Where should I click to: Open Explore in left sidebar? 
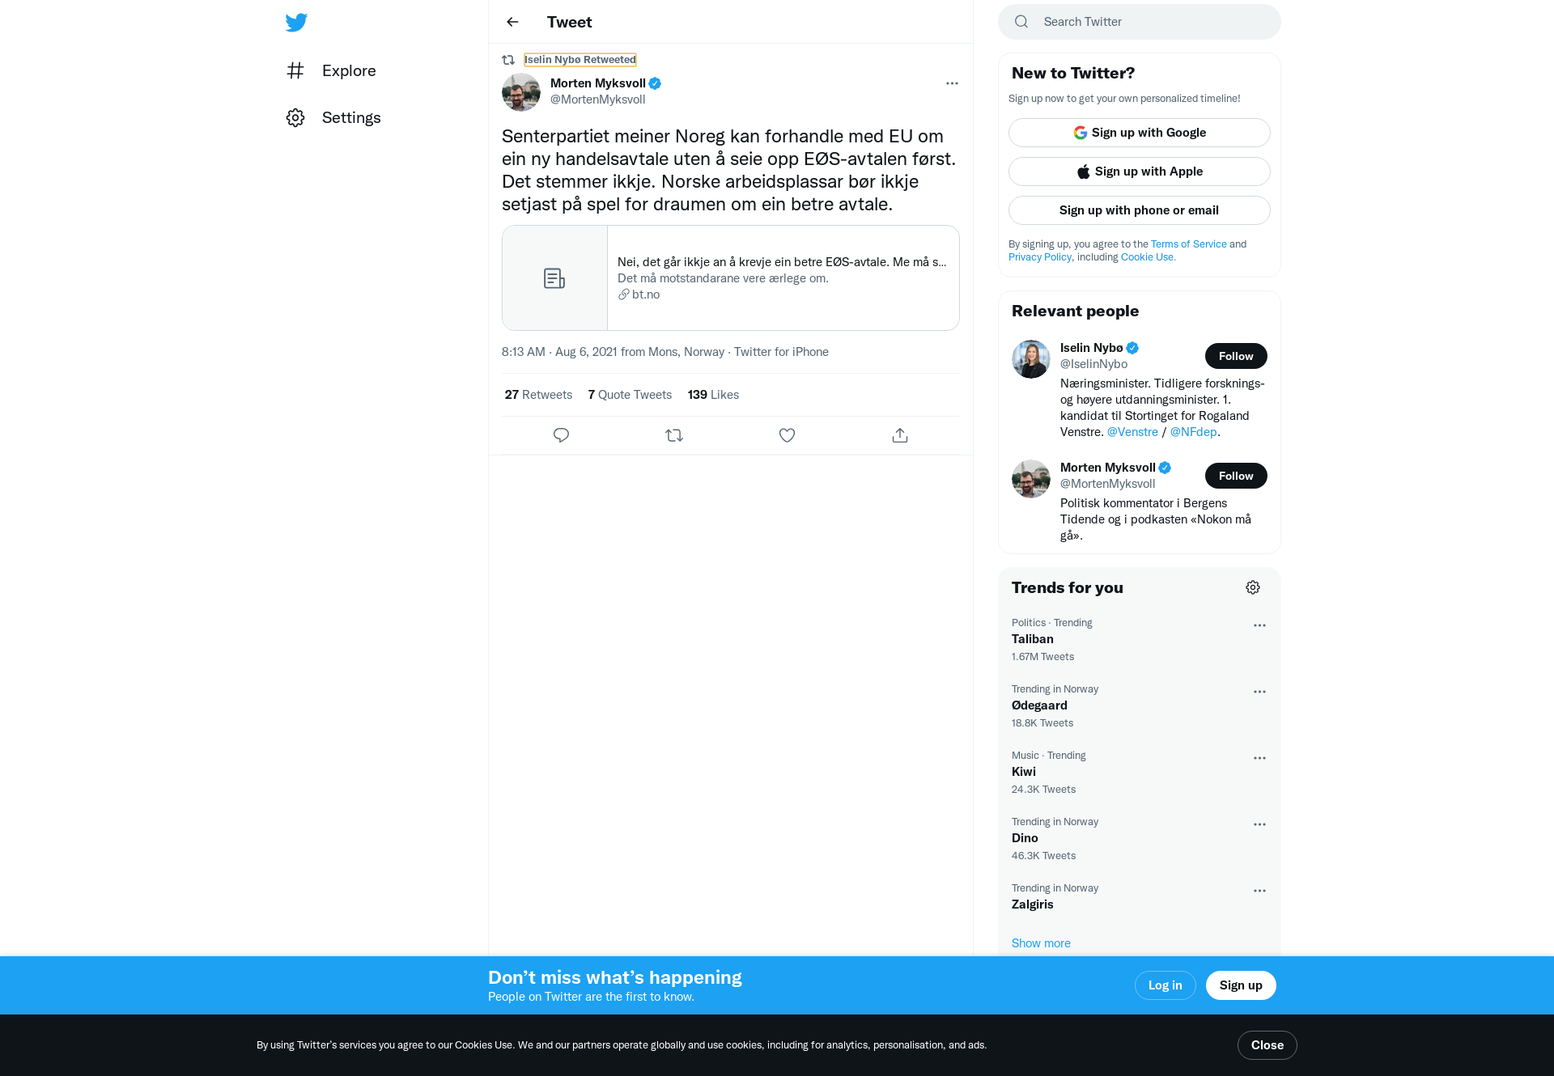click(x=331, y=70)
